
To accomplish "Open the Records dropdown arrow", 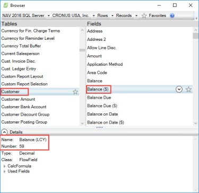I will pos(136,16).
